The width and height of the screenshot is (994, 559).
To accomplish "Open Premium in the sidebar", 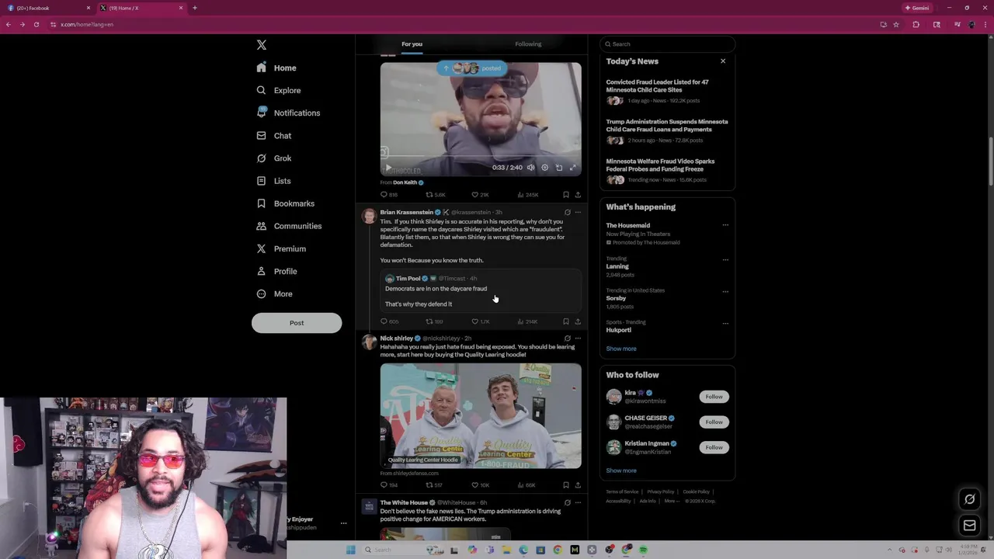I will pyautogui.click(x=281, y=248).
